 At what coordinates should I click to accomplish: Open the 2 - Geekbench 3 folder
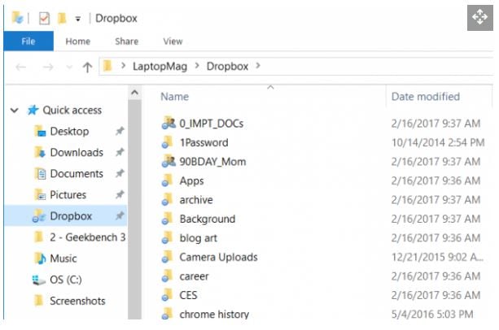[x=88, y=237]
